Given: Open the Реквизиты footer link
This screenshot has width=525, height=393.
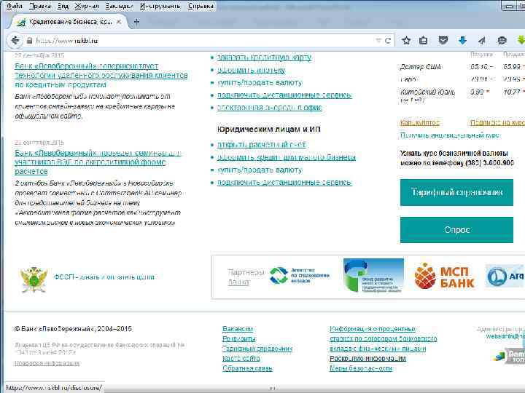Looking at the screenshot, I should pos(239,339).
